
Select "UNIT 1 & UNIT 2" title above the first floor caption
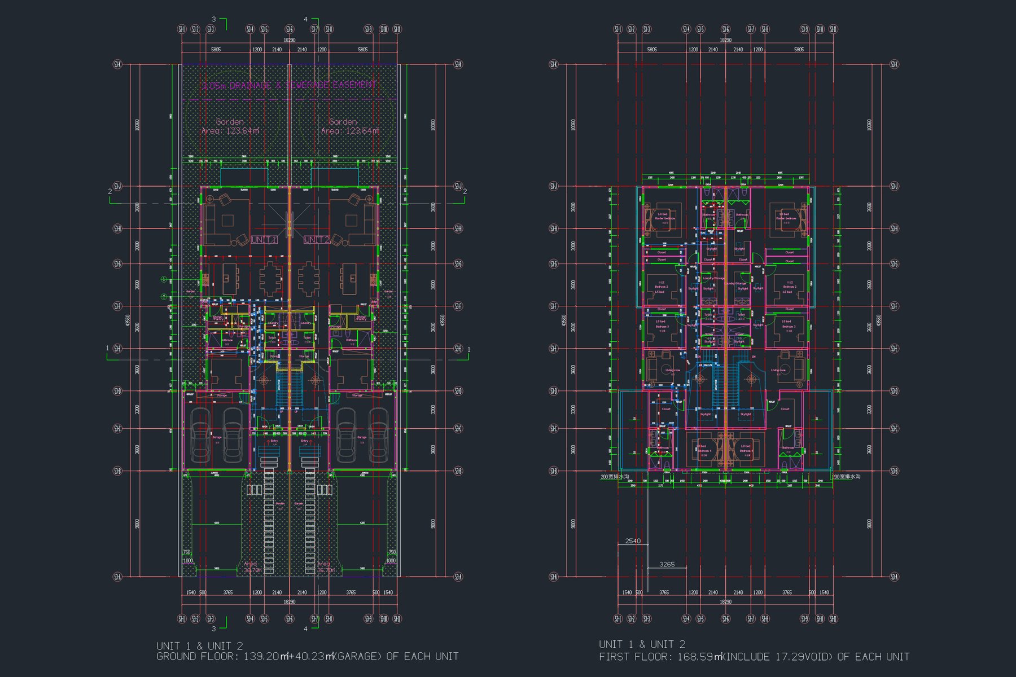642,644
